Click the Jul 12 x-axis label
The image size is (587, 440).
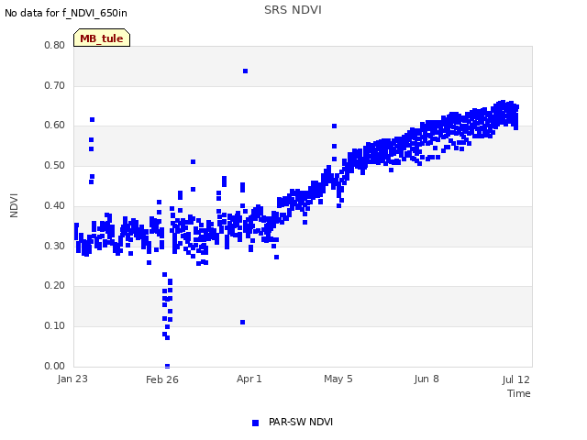pyautogui.click(x=515, y=379)
